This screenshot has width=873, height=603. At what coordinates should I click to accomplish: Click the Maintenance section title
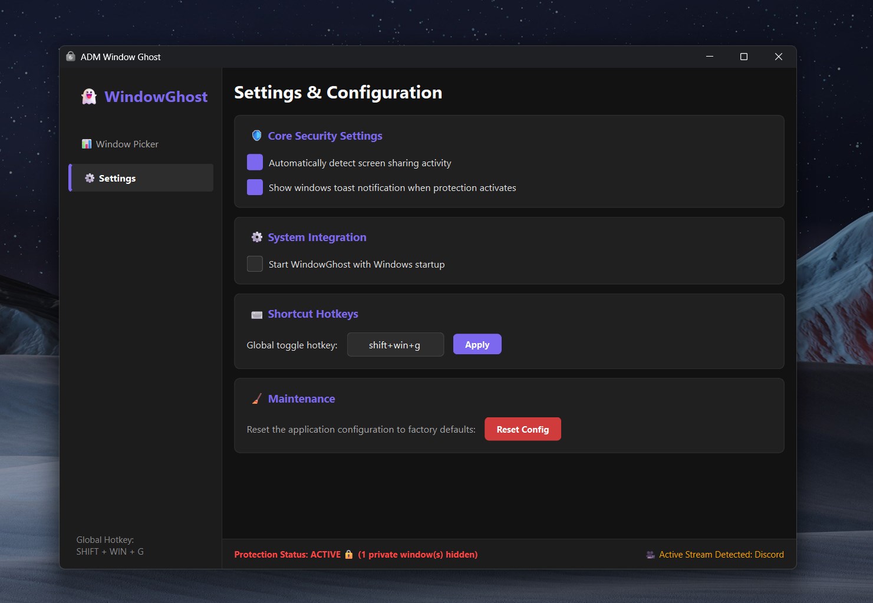coord(302,399)
